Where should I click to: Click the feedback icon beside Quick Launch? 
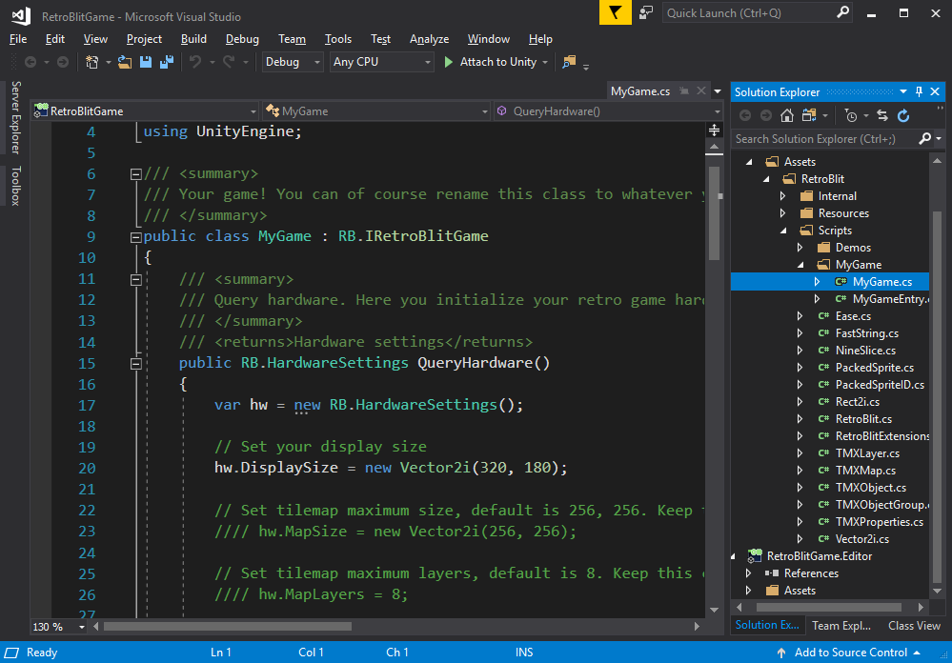(x=647, y=13)
